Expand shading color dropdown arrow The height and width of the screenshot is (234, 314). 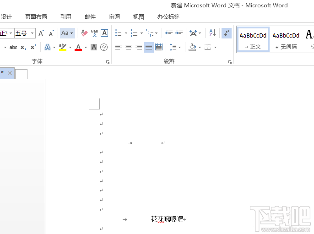pos(200,48)
